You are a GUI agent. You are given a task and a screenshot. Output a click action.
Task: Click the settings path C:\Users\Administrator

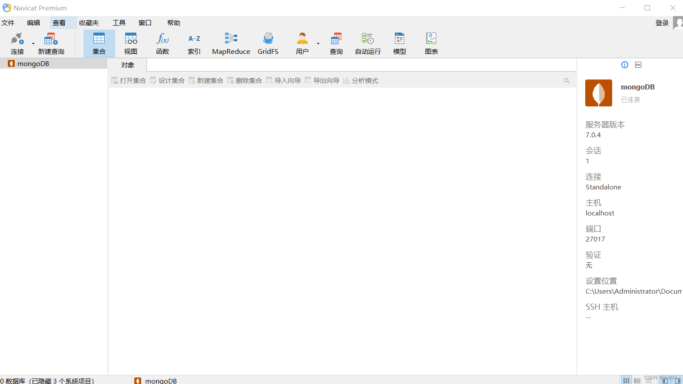pyautogui.click(x=634, y=291)
